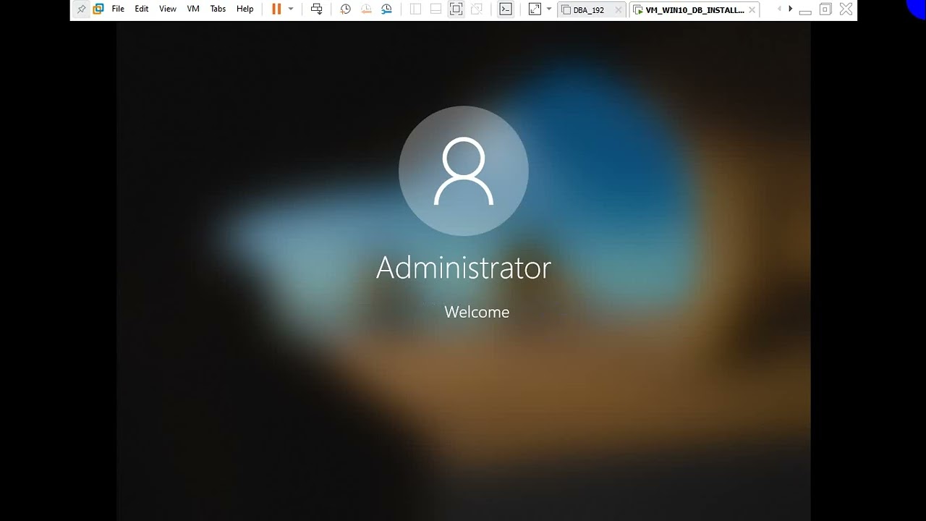Open the VM menu

[193, 9]
